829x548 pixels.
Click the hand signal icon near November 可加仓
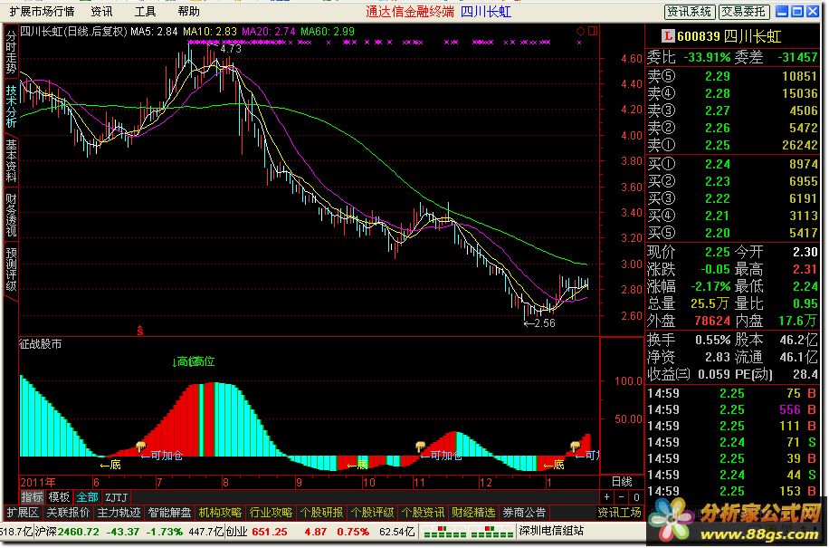pos(420,447)
